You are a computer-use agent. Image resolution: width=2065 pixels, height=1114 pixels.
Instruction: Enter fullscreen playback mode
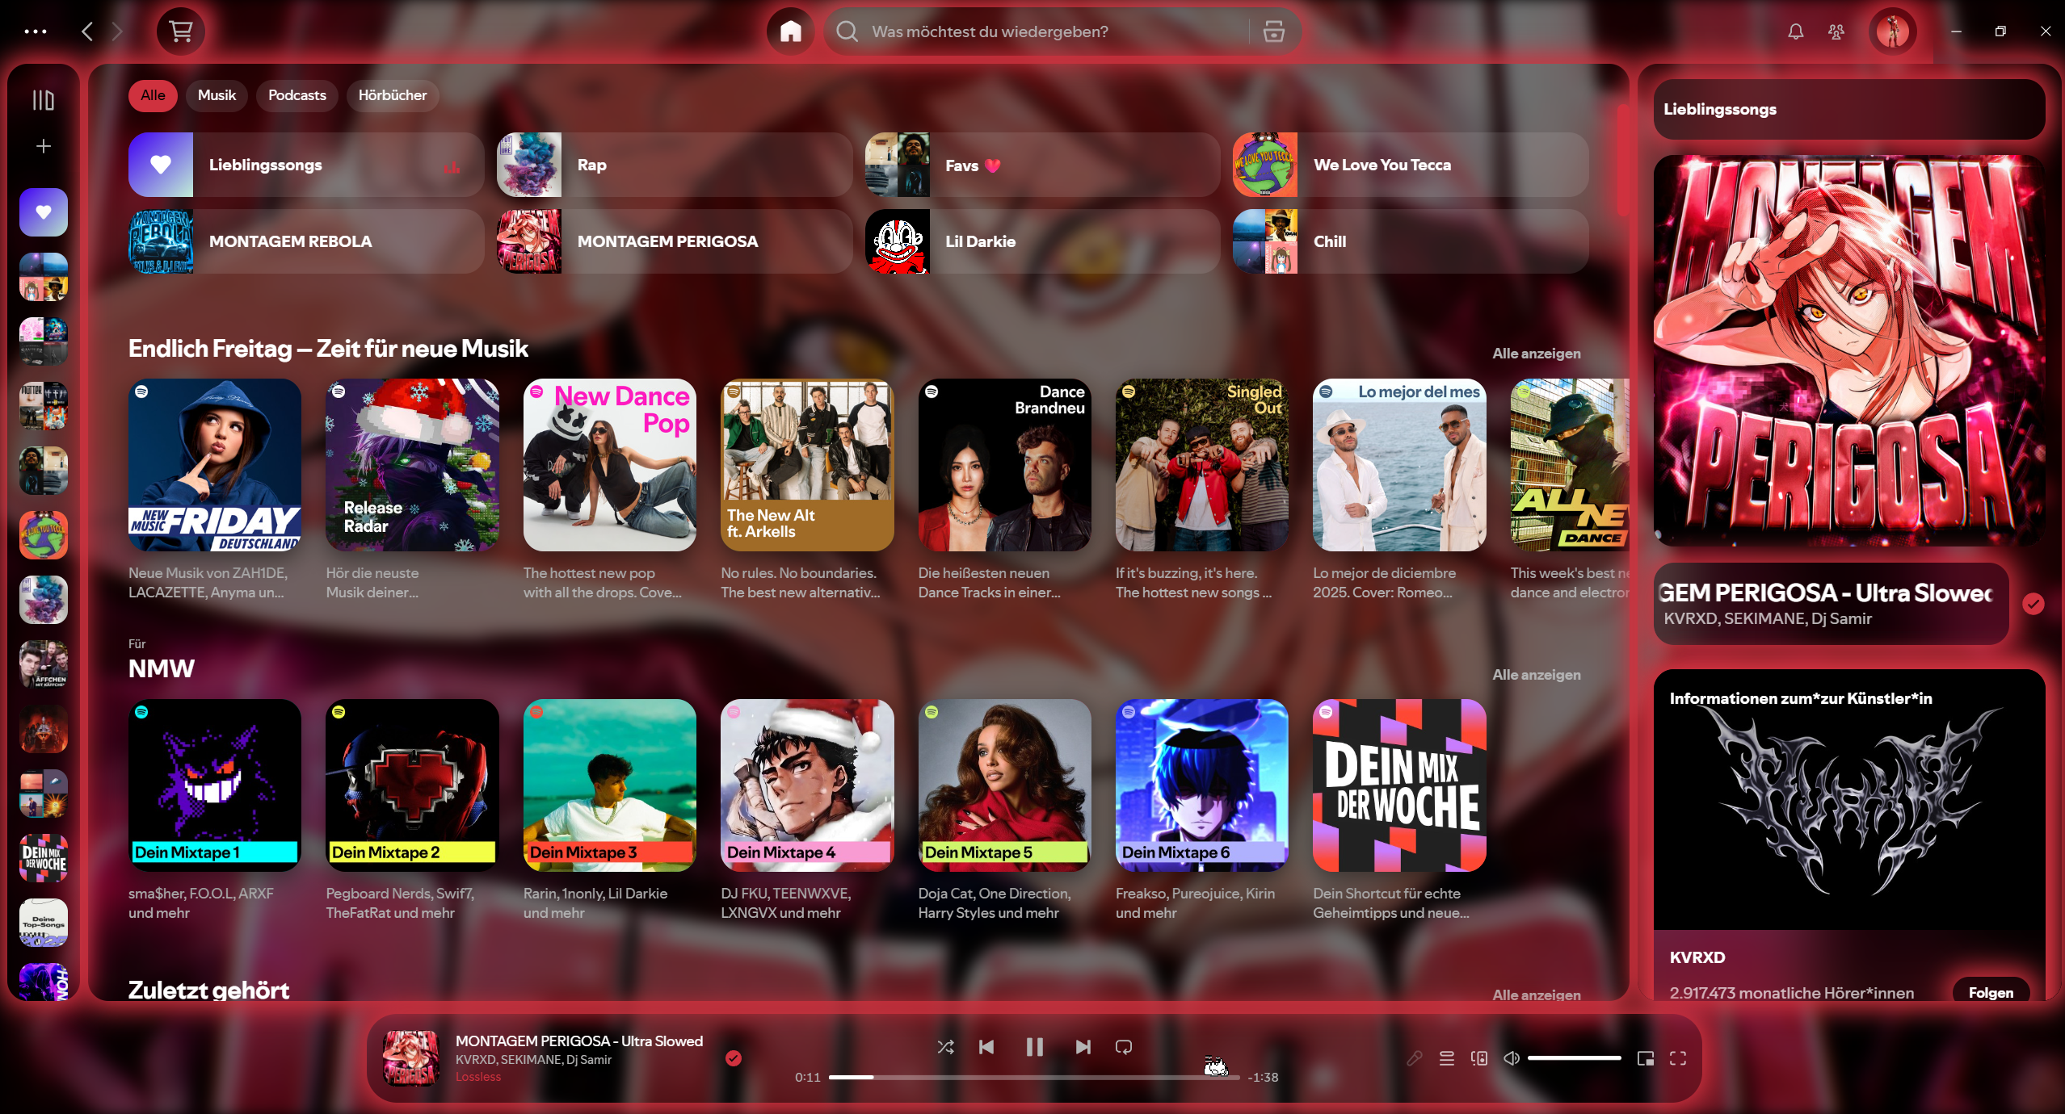coord(1679,1057)
